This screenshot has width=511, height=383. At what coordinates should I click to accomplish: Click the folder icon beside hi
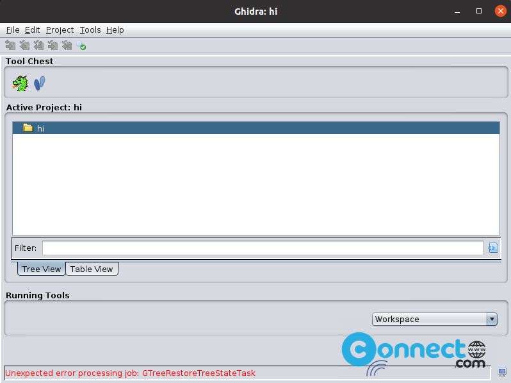tap(28, 128)
